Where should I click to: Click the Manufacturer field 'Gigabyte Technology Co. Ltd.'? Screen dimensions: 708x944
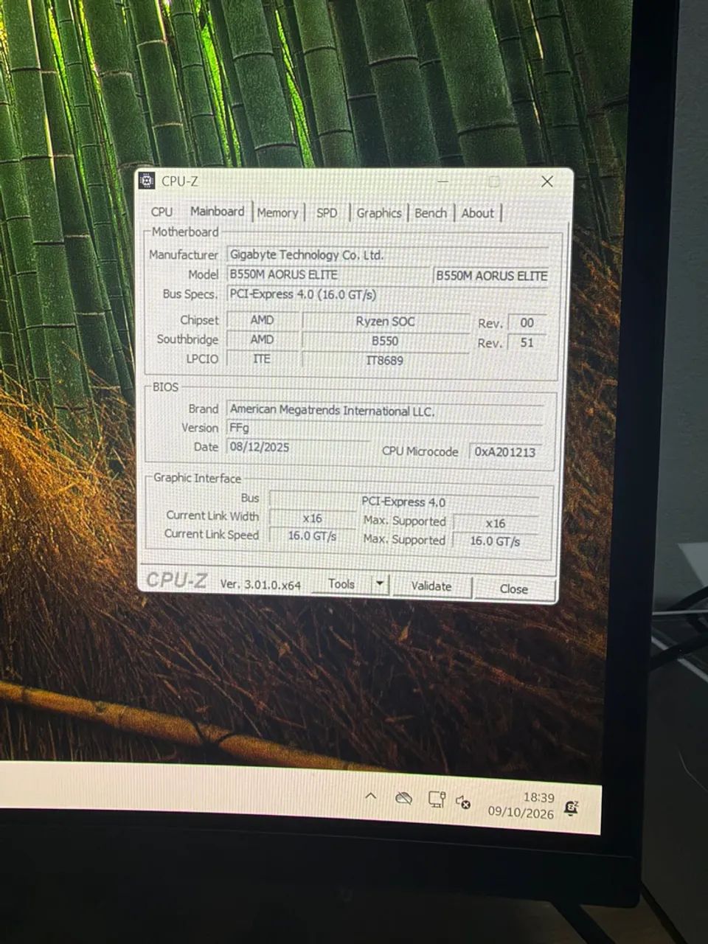click(387, 255)
